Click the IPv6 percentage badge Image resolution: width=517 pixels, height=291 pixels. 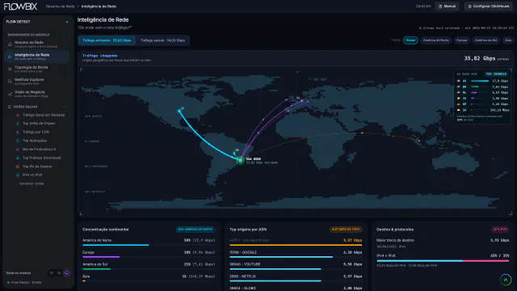(500, 230)
